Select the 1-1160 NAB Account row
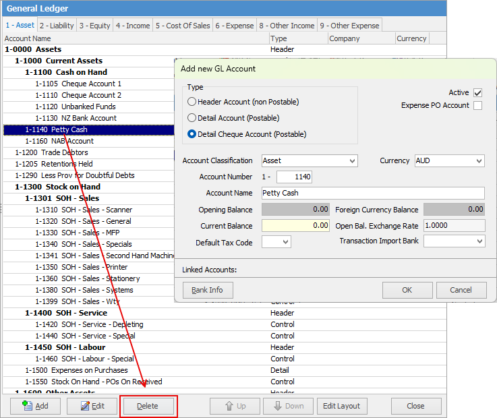This screenshot has width=497, height=418. pos(89,141)
